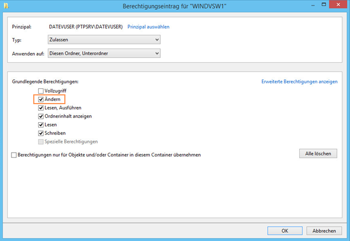Click the Alle löschen button

[318, 154]
